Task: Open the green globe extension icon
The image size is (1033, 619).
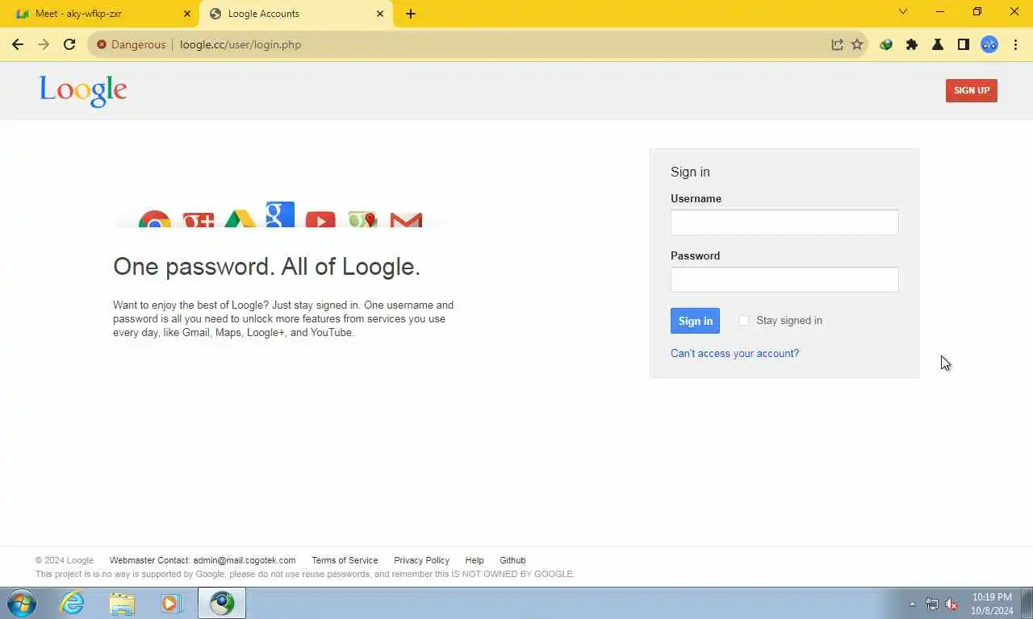Action: coord(886,45)
